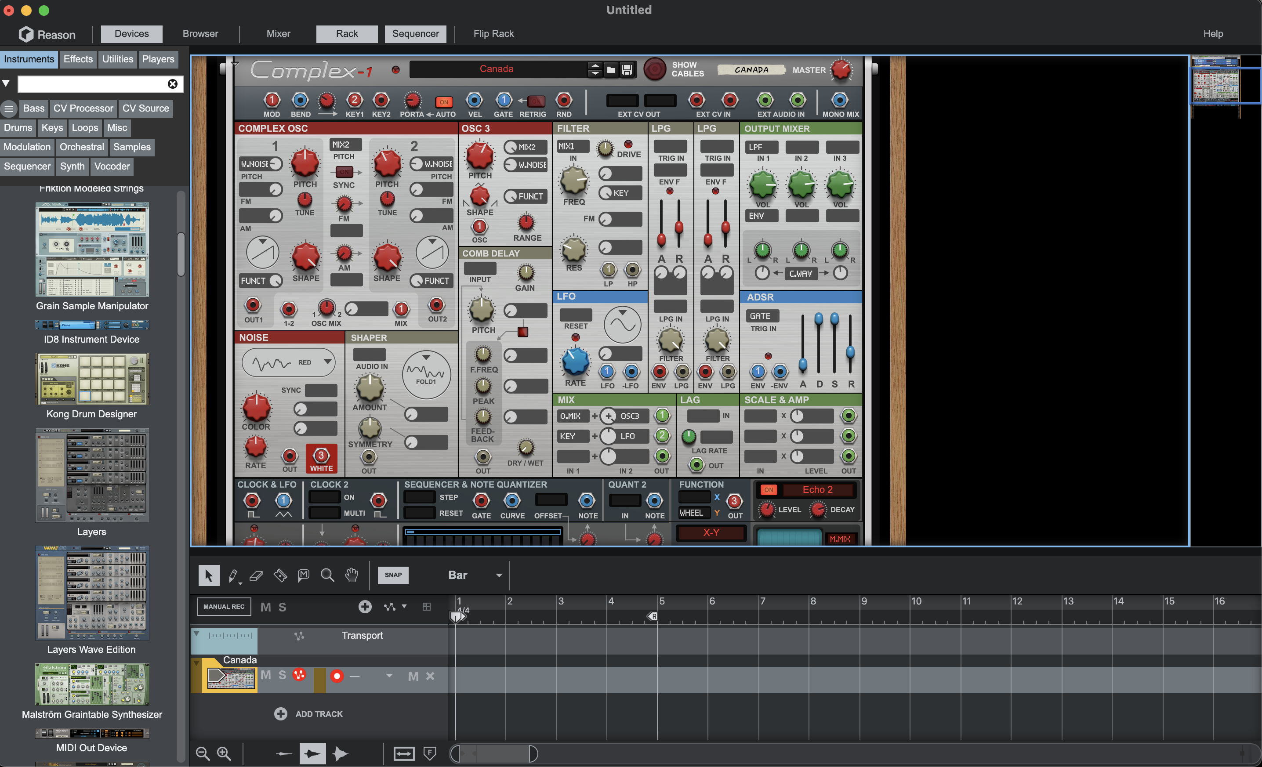This screenshot has height=767, width=1262.
Task: Click the Browser button
Action: click(x=200, y=34)
